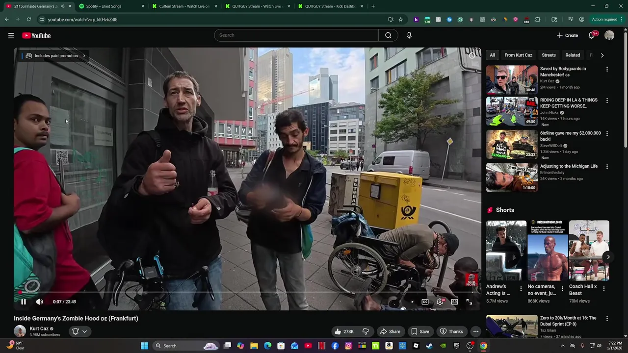Image resolution: width=628 pixels, height=353 pixels.
Task: Open File Explorer from the taskbar
Action: (x=254, y=346)
